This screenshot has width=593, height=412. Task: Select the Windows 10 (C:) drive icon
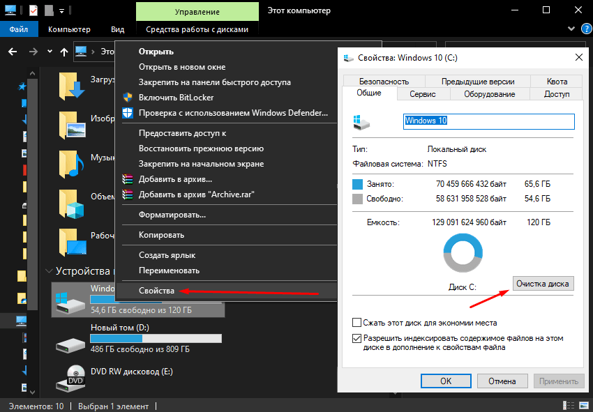(70, 302)
